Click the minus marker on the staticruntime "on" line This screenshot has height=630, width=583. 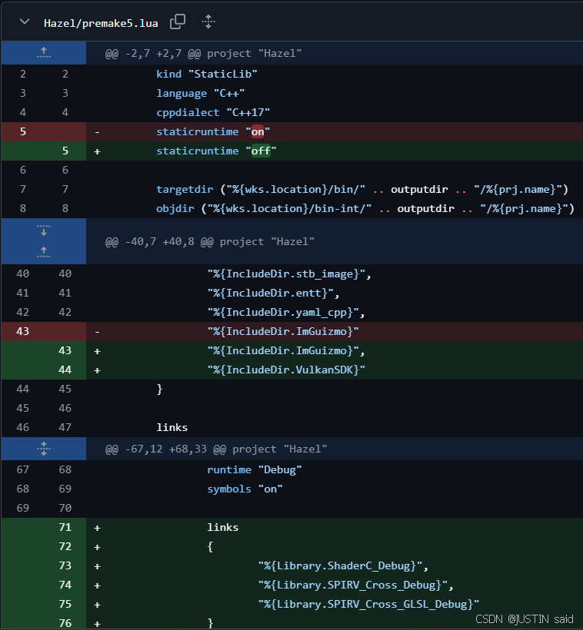(x=98, y=131)
